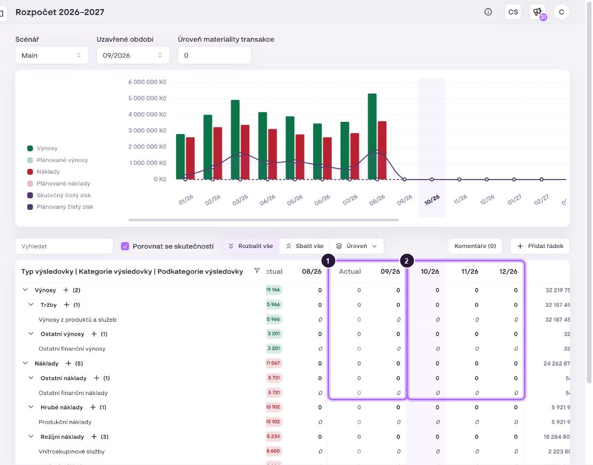593x465 pixels.
Task: Toggle Skutečný čistý zisk legend entry
Action: pyautogui.click(x=59, y=195)
